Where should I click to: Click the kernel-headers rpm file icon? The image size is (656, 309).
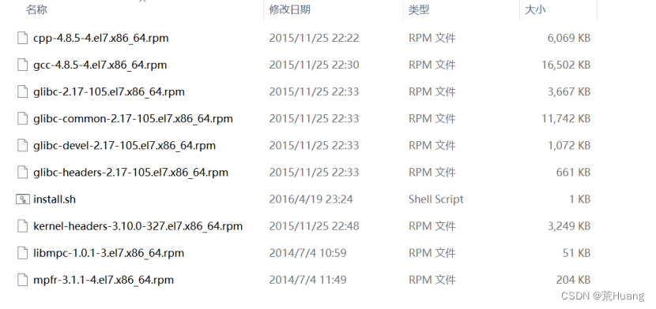pyautogui.click(x=22, y=226)
